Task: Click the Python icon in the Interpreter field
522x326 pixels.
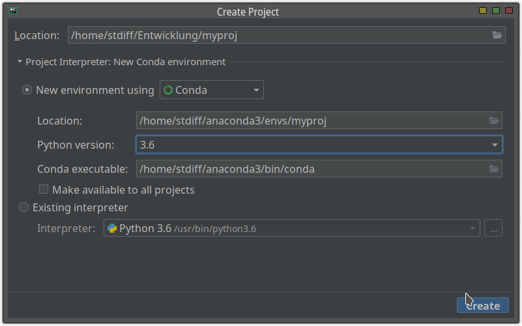Action: [x=112, y=228]
